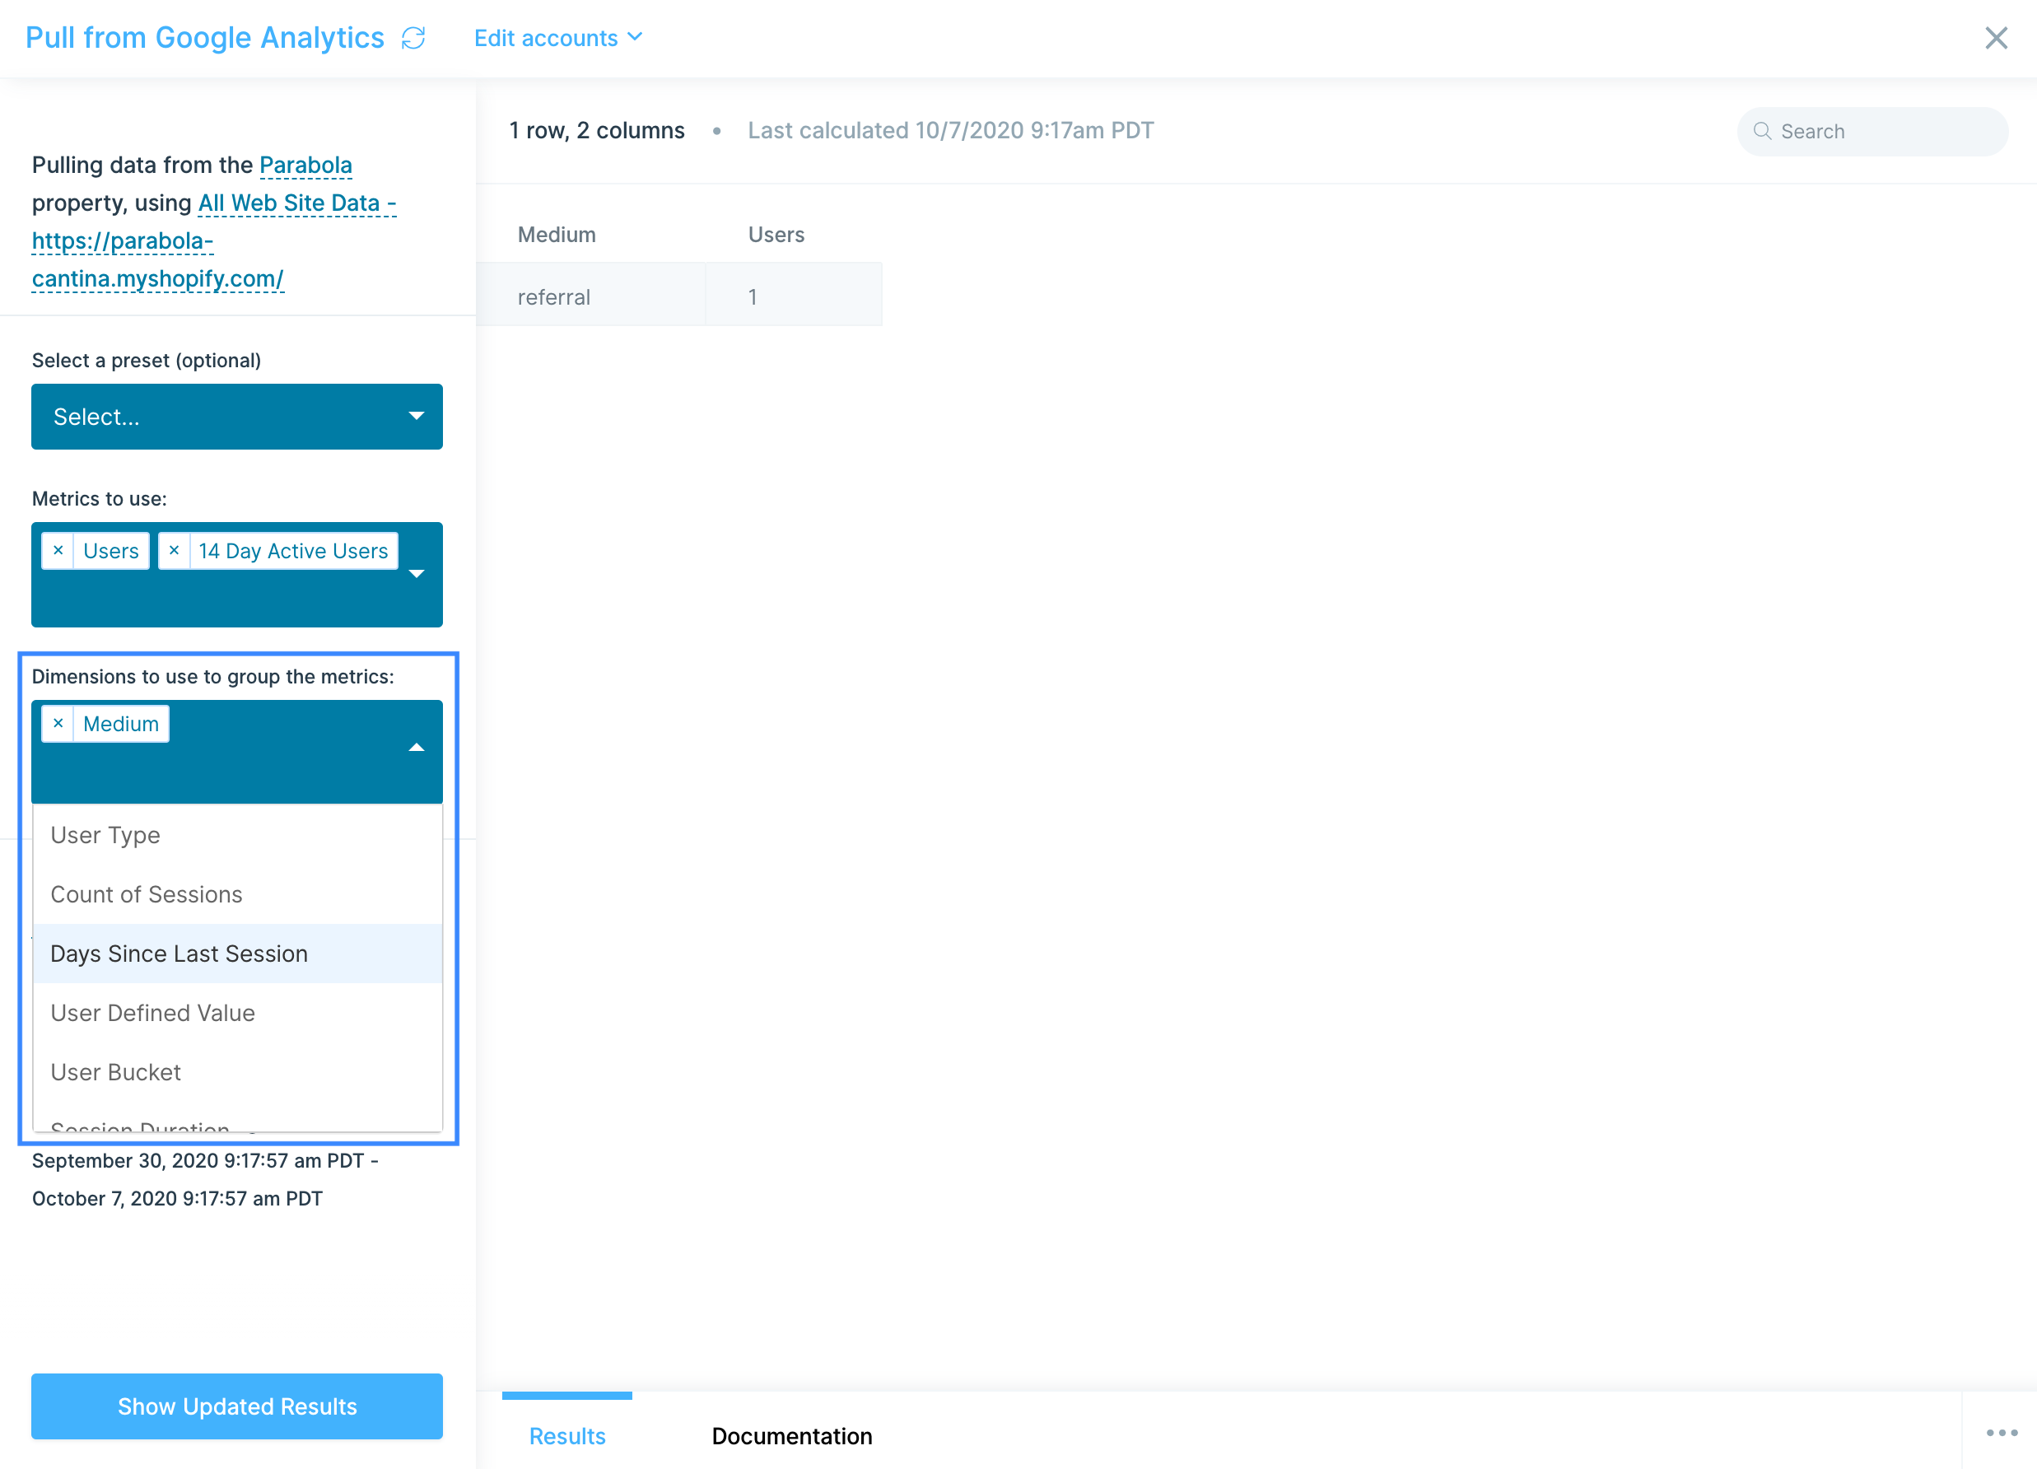Image resolution: width=2037 pixels, height=1469 pixels.
Task: Collapse the Dimensions dropdown arrow
Action: point(416,747)
